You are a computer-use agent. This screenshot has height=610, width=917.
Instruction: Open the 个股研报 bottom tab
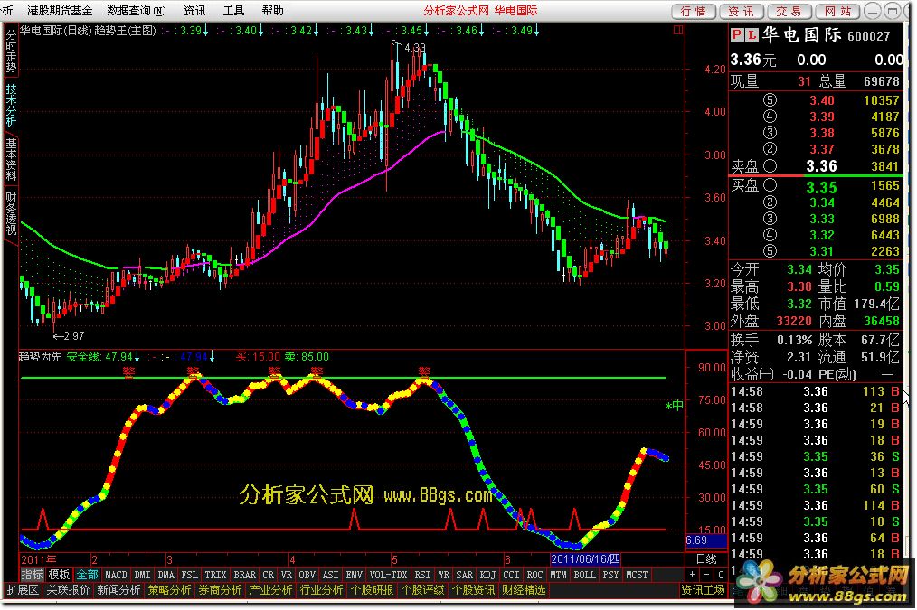(372, 590)
